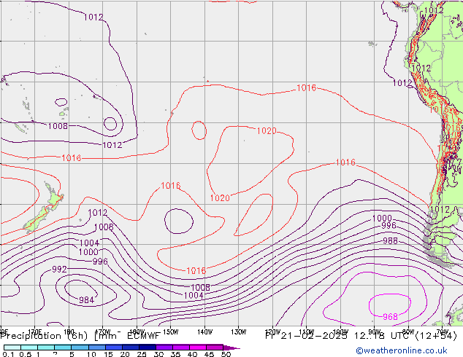Select the 1008 label above the 1004 near 140W
463x357 pixels.
(x=201, y=288)
